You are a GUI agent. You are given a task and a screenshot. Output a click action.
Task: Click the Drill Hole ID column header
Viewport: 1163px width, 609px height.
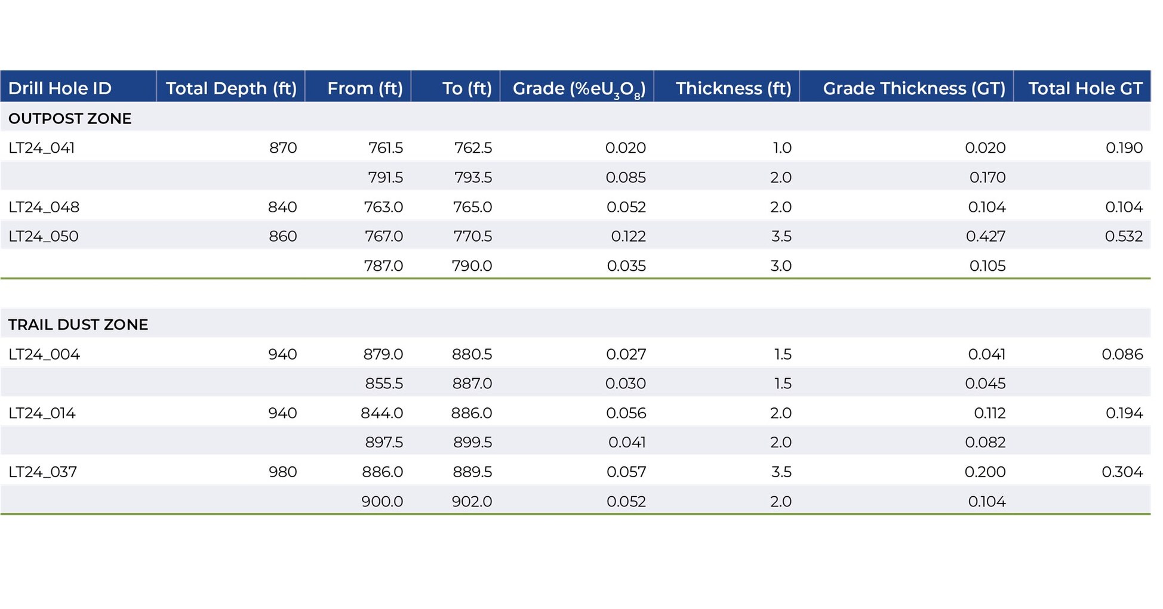pos(60,88)
